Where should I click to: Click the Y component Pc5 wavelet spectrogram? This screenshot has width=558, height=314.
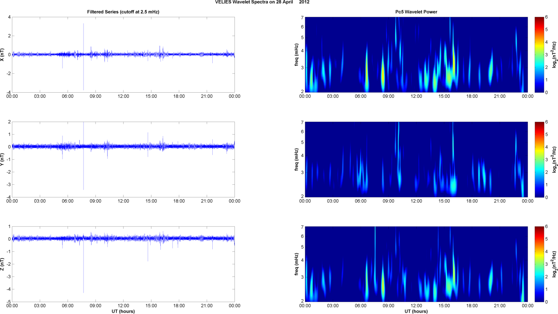[x=416, y=159]
